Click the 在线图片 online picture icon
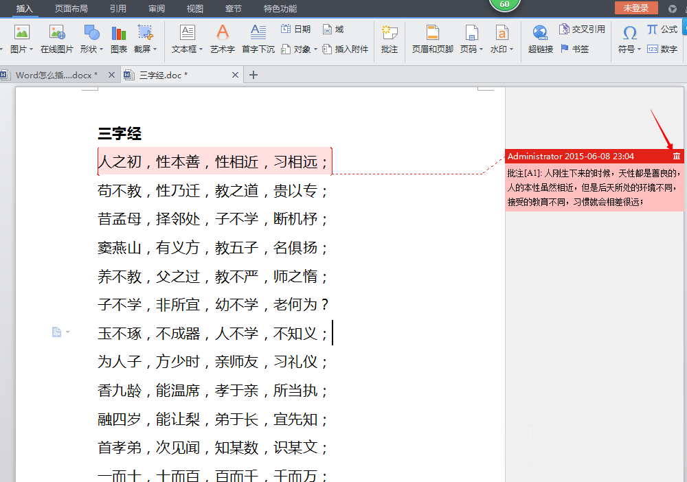Screen dimensions: 687x482 pos(56,32)
